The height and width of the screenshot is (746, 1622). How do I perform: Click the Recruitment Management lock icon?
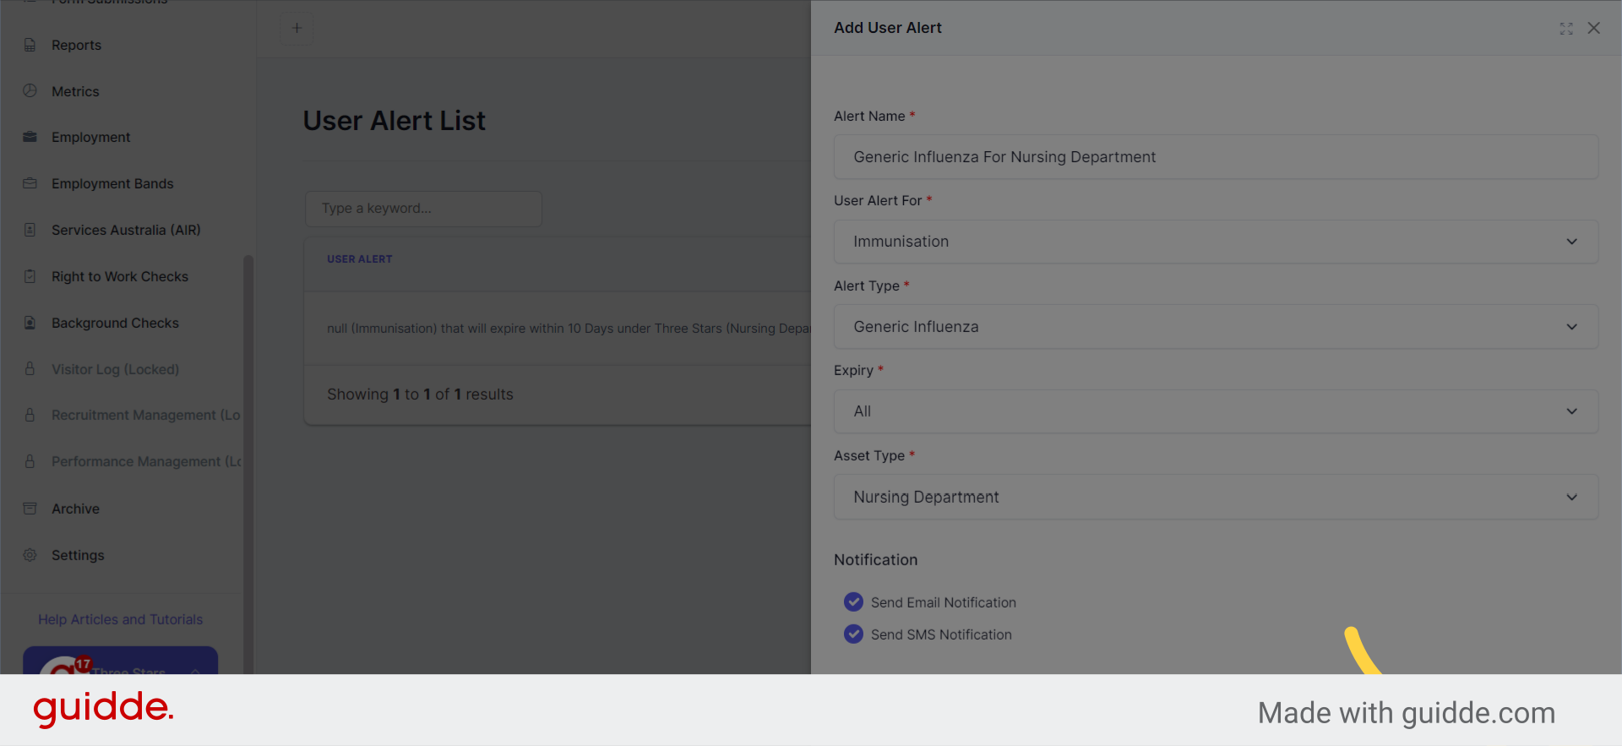(x=30, y=415)
